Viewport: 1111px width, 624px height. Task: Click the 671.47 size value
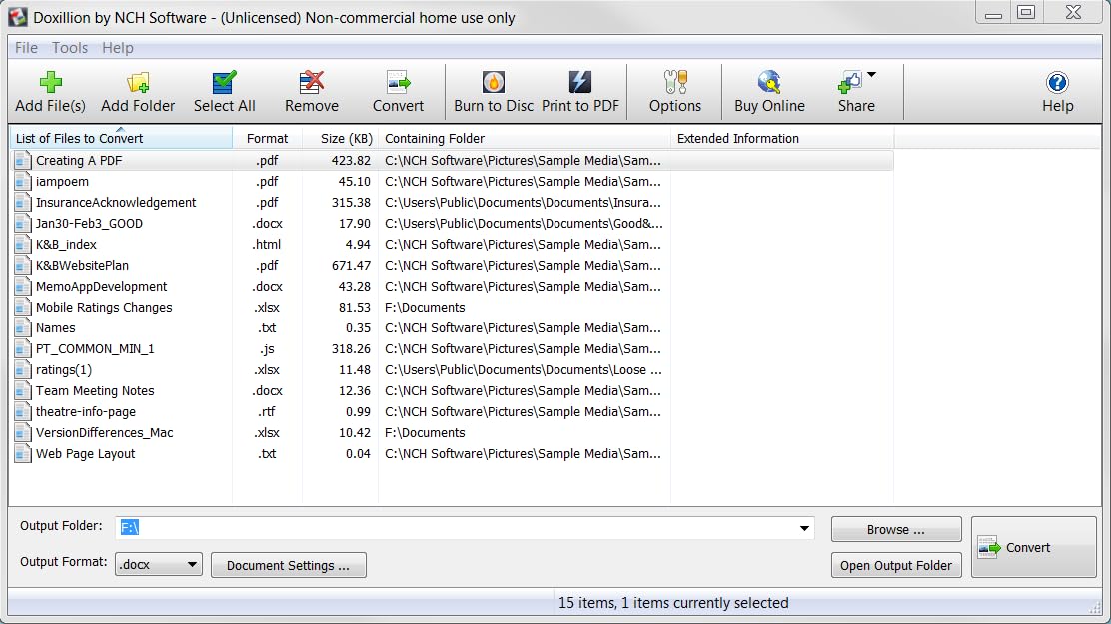(351, 265)
